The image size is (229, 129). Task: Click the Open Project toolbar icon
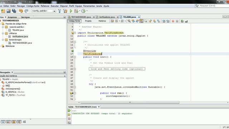(9, 11)
